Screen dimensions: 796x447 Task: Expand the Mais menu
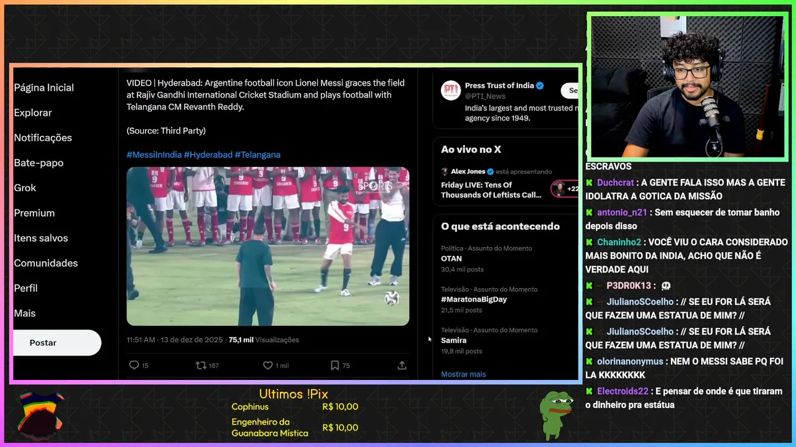point(25,314)
